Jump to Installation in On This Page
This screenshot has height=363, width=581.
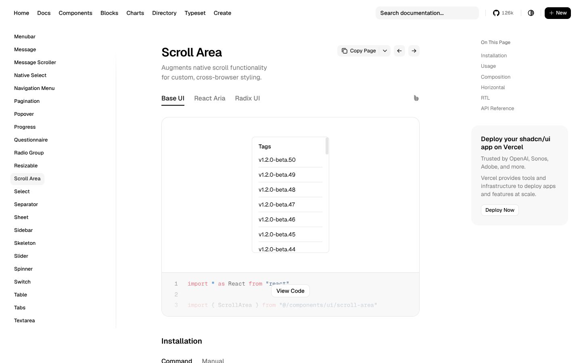(x=494, y=56)
